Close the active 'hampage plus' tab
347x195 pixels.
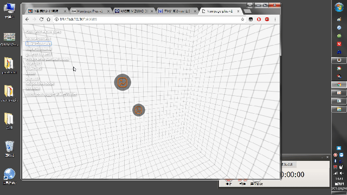(x=238, y=11)
